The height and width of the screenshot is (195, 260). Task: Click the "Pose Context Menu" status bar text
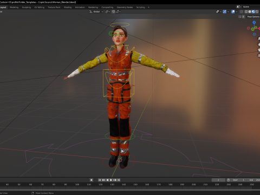[x=44, y=193]
